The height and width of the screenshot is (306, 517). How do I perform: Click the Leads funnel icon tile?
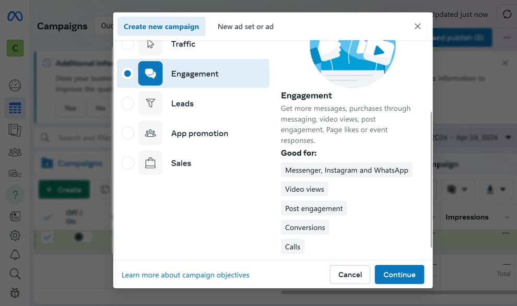(x=150, y=103)
